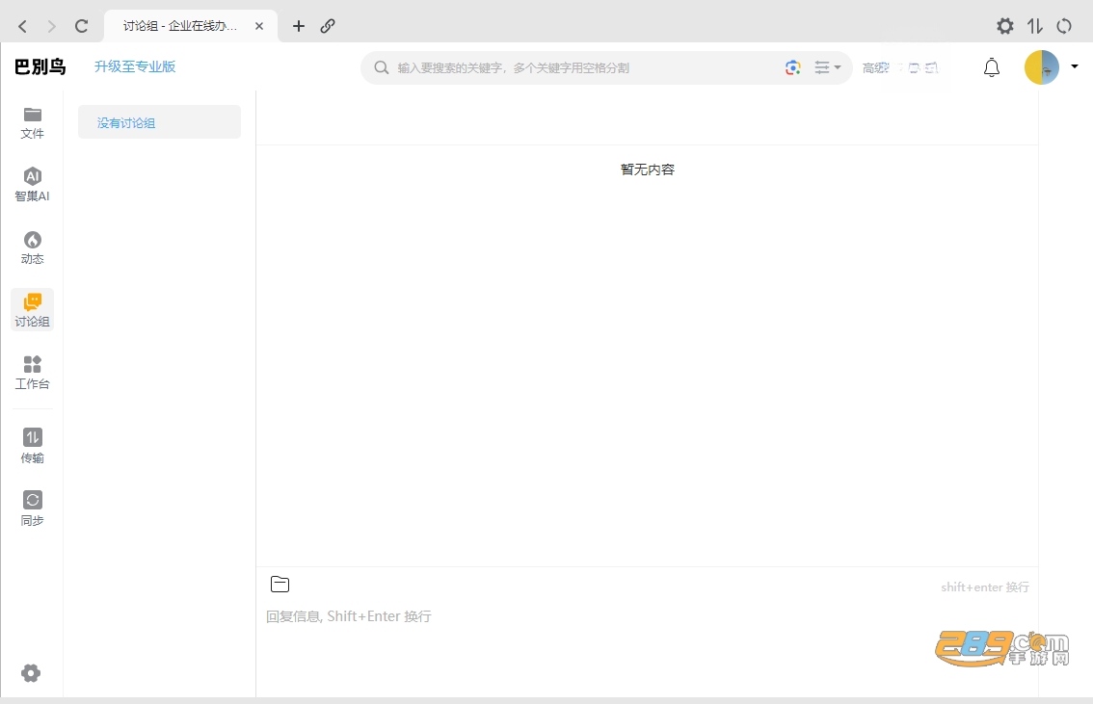Open 传输 in the sidebar
Viewport: 1093px width, 704px height.
click(x=32, y=446)
